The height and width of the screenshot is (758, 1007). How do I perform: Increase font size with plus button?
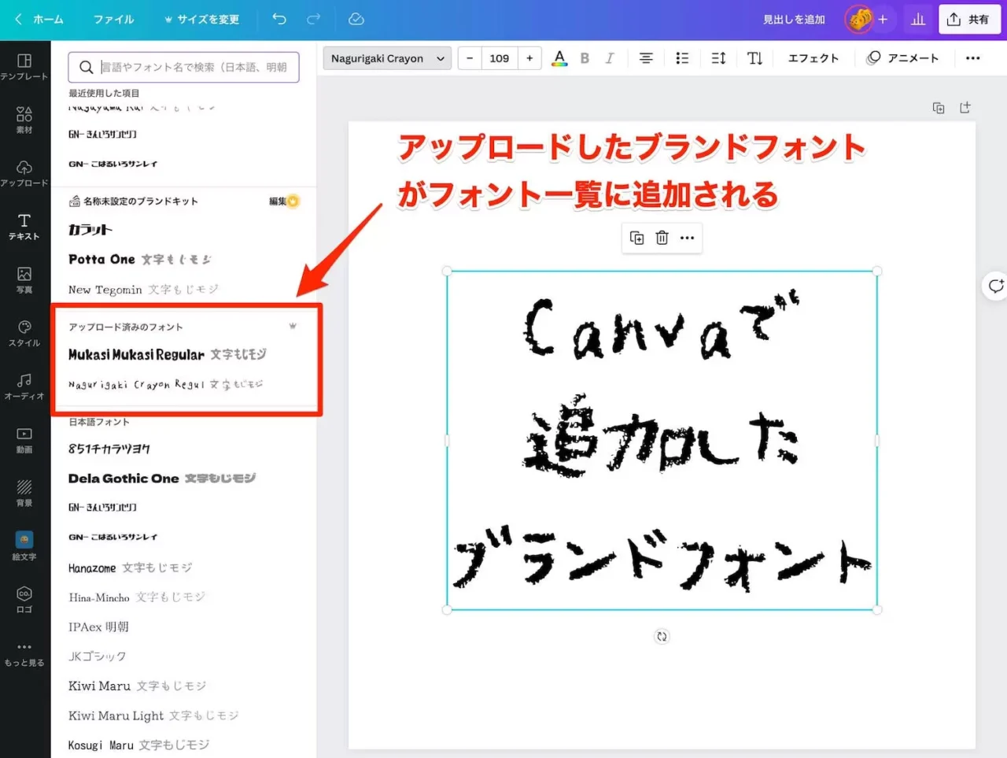(x=529, y=58)
